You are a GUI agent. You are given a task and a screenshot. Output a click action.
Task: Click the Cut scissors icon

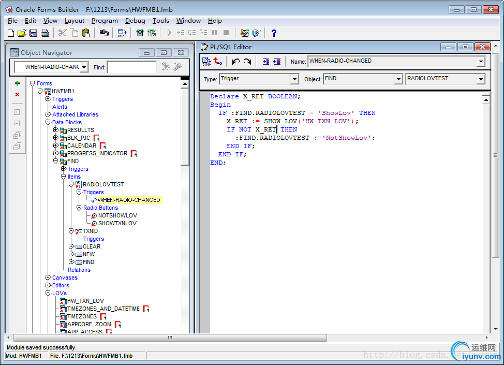click(x=63, y=33)
